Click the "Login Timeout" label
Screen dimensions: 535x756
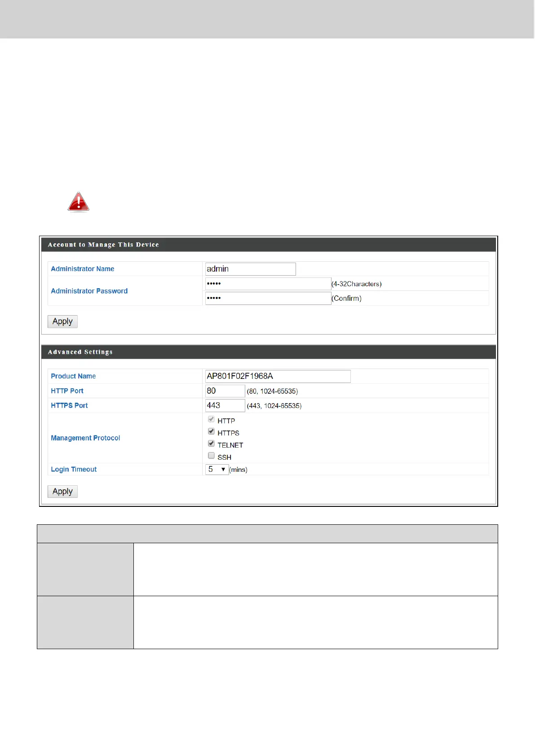coord(74,469)
